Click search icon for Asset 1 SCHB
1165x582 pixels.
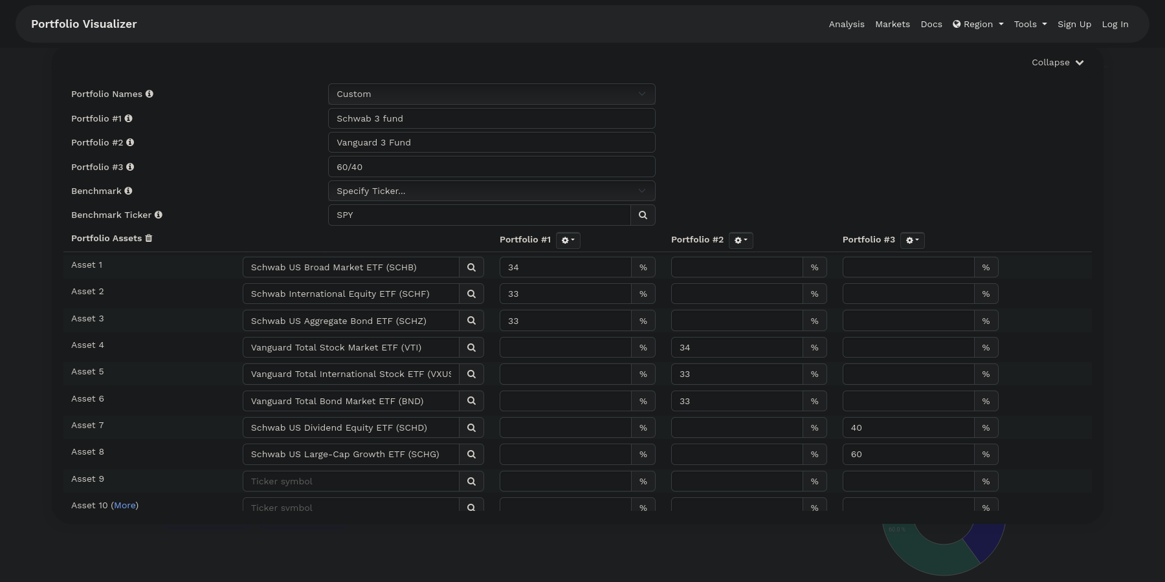click(x=471, y=267)
